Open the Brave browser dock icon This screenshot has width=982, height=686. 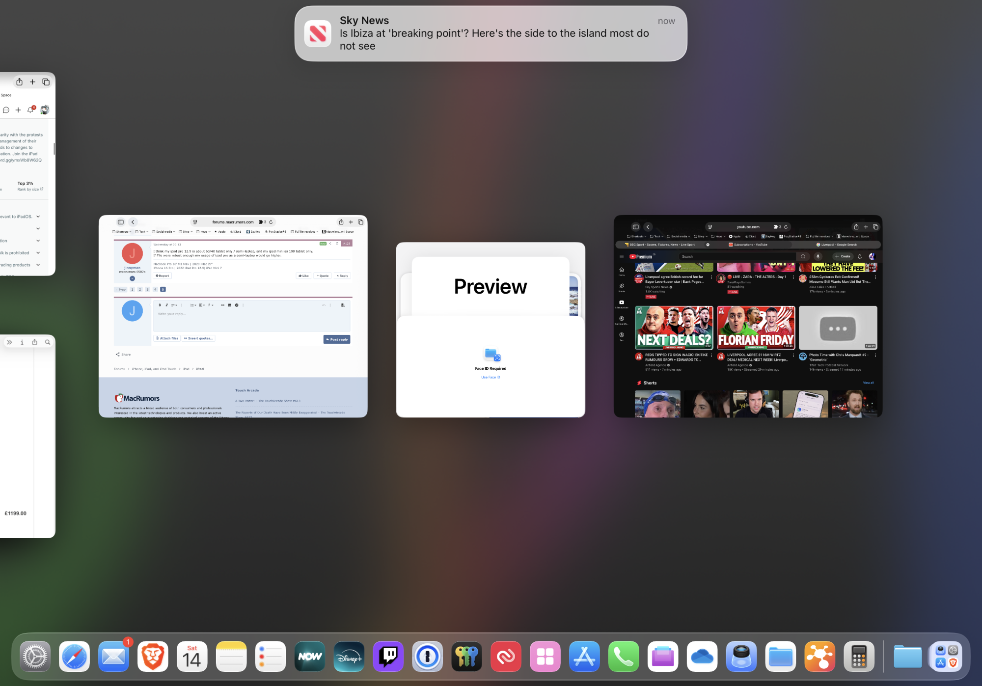[x=153, y=657]
